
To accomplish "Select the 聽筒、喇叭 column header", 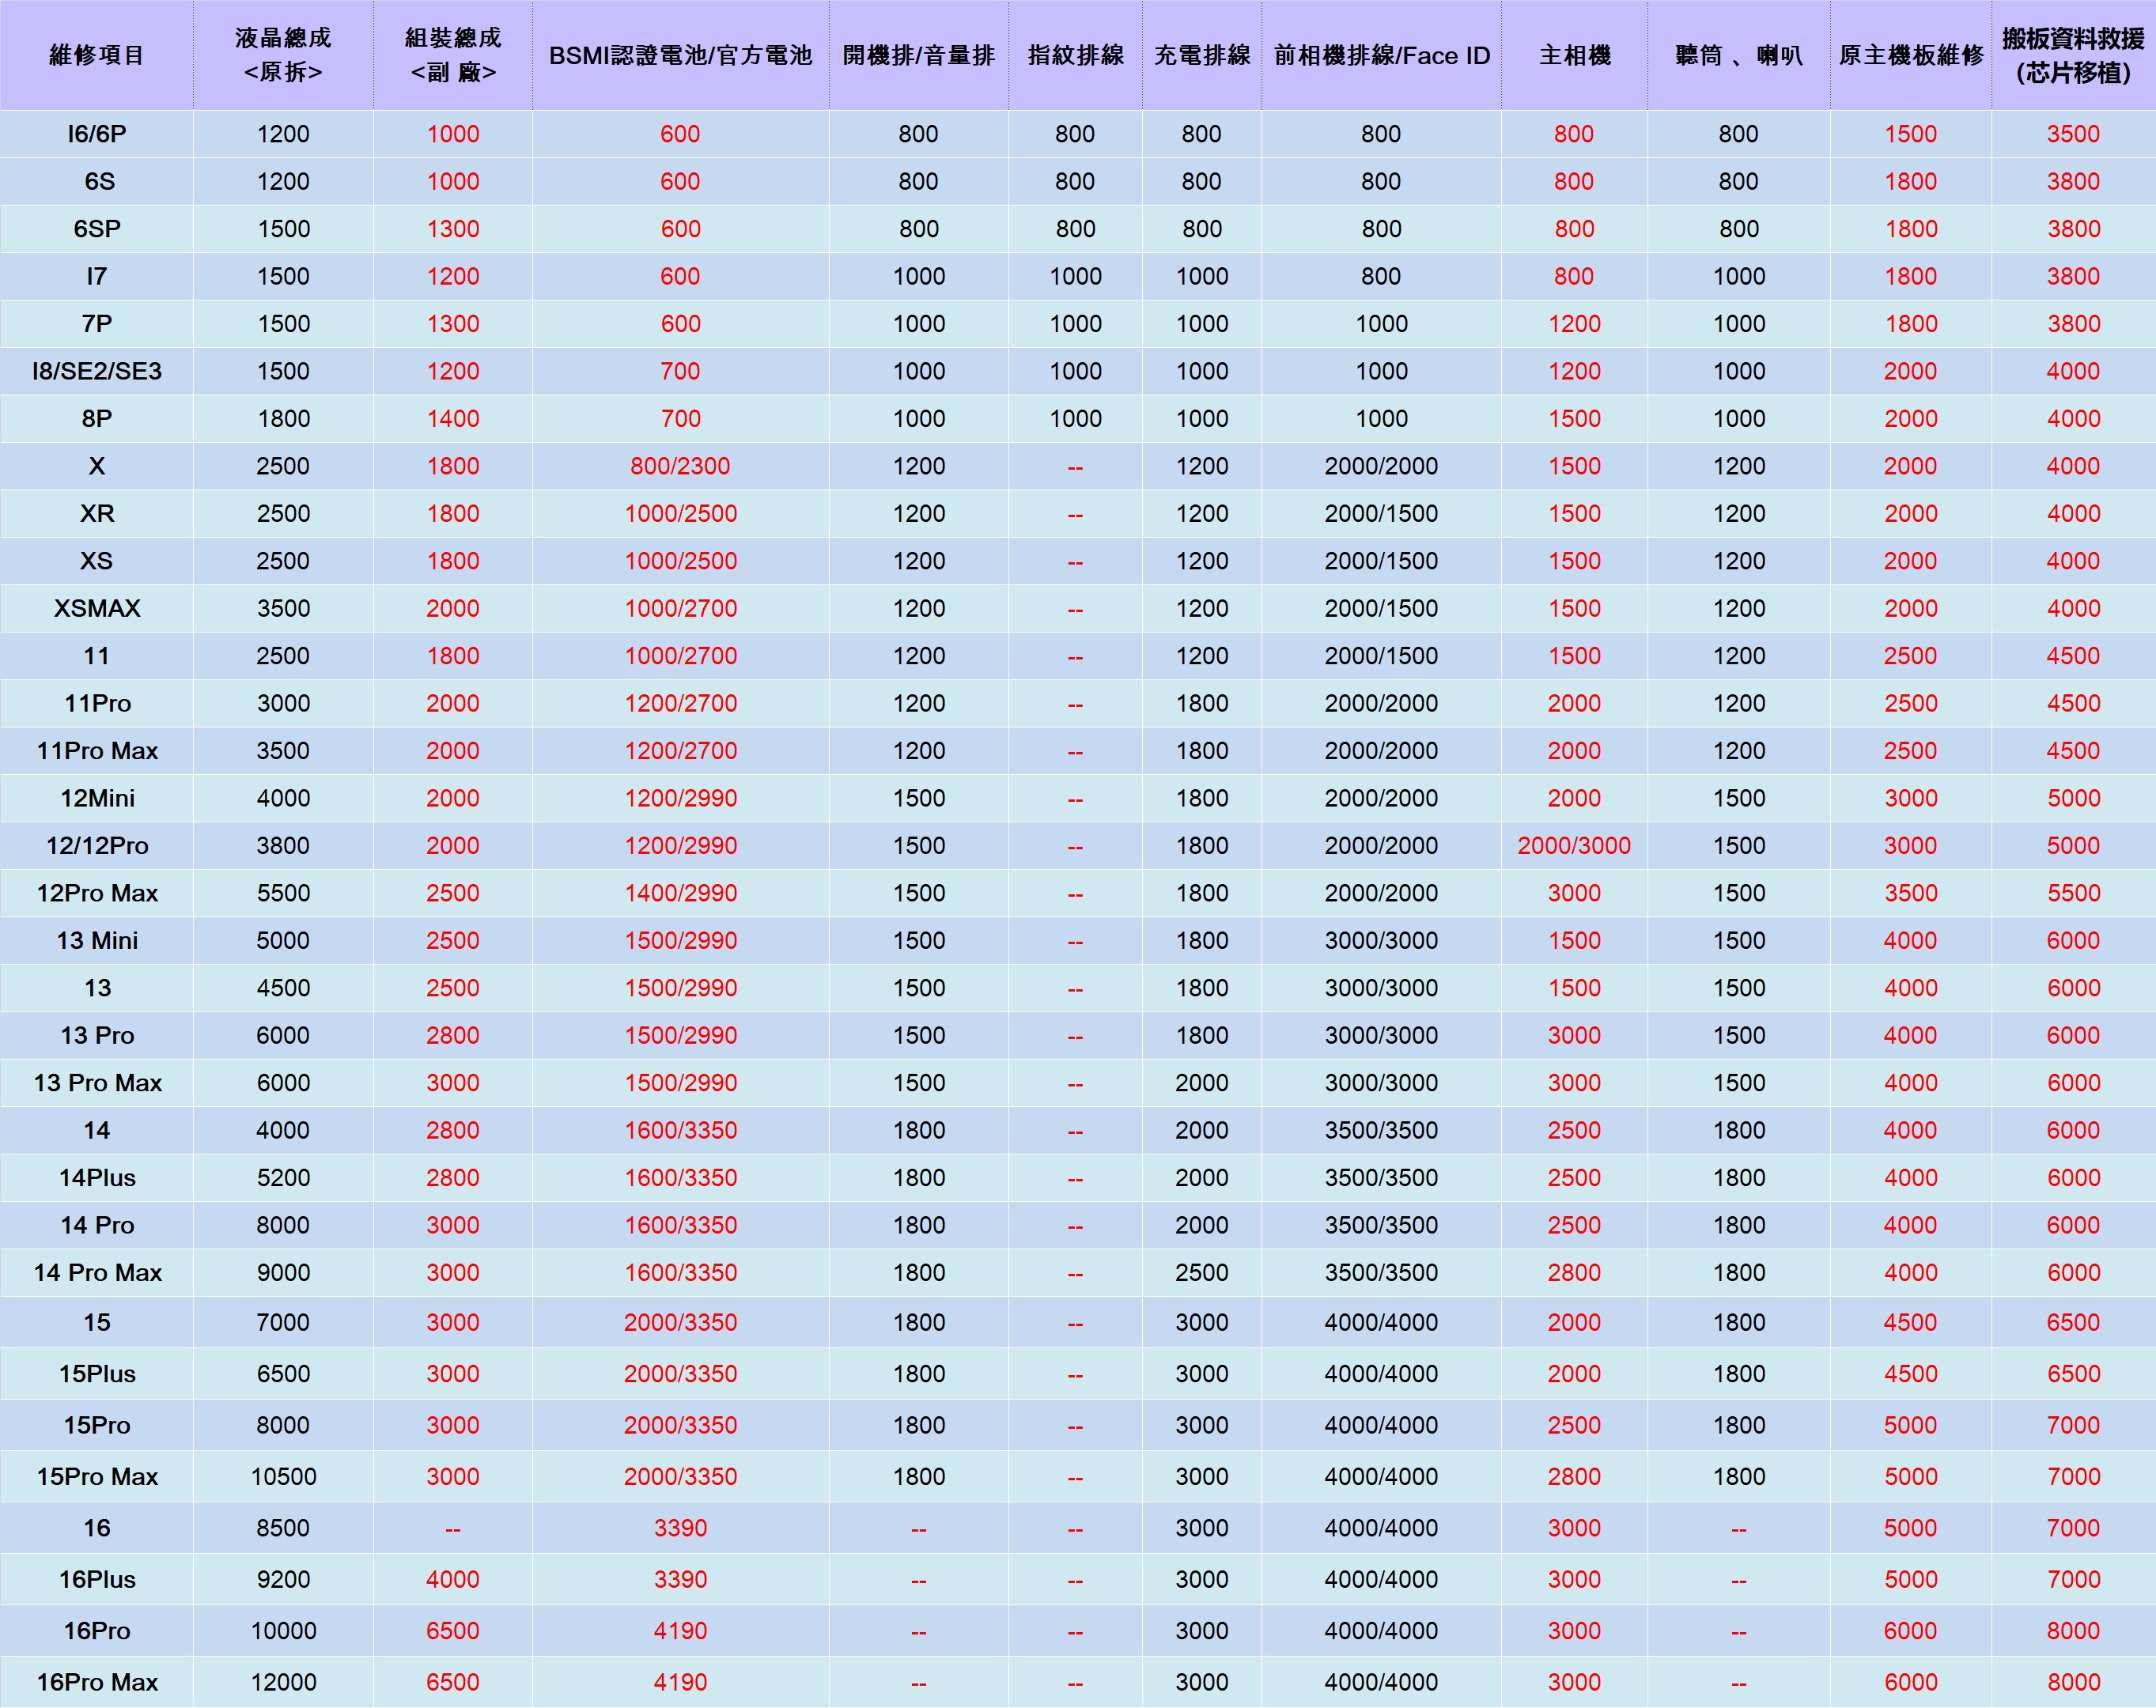I will point(1739,55).
